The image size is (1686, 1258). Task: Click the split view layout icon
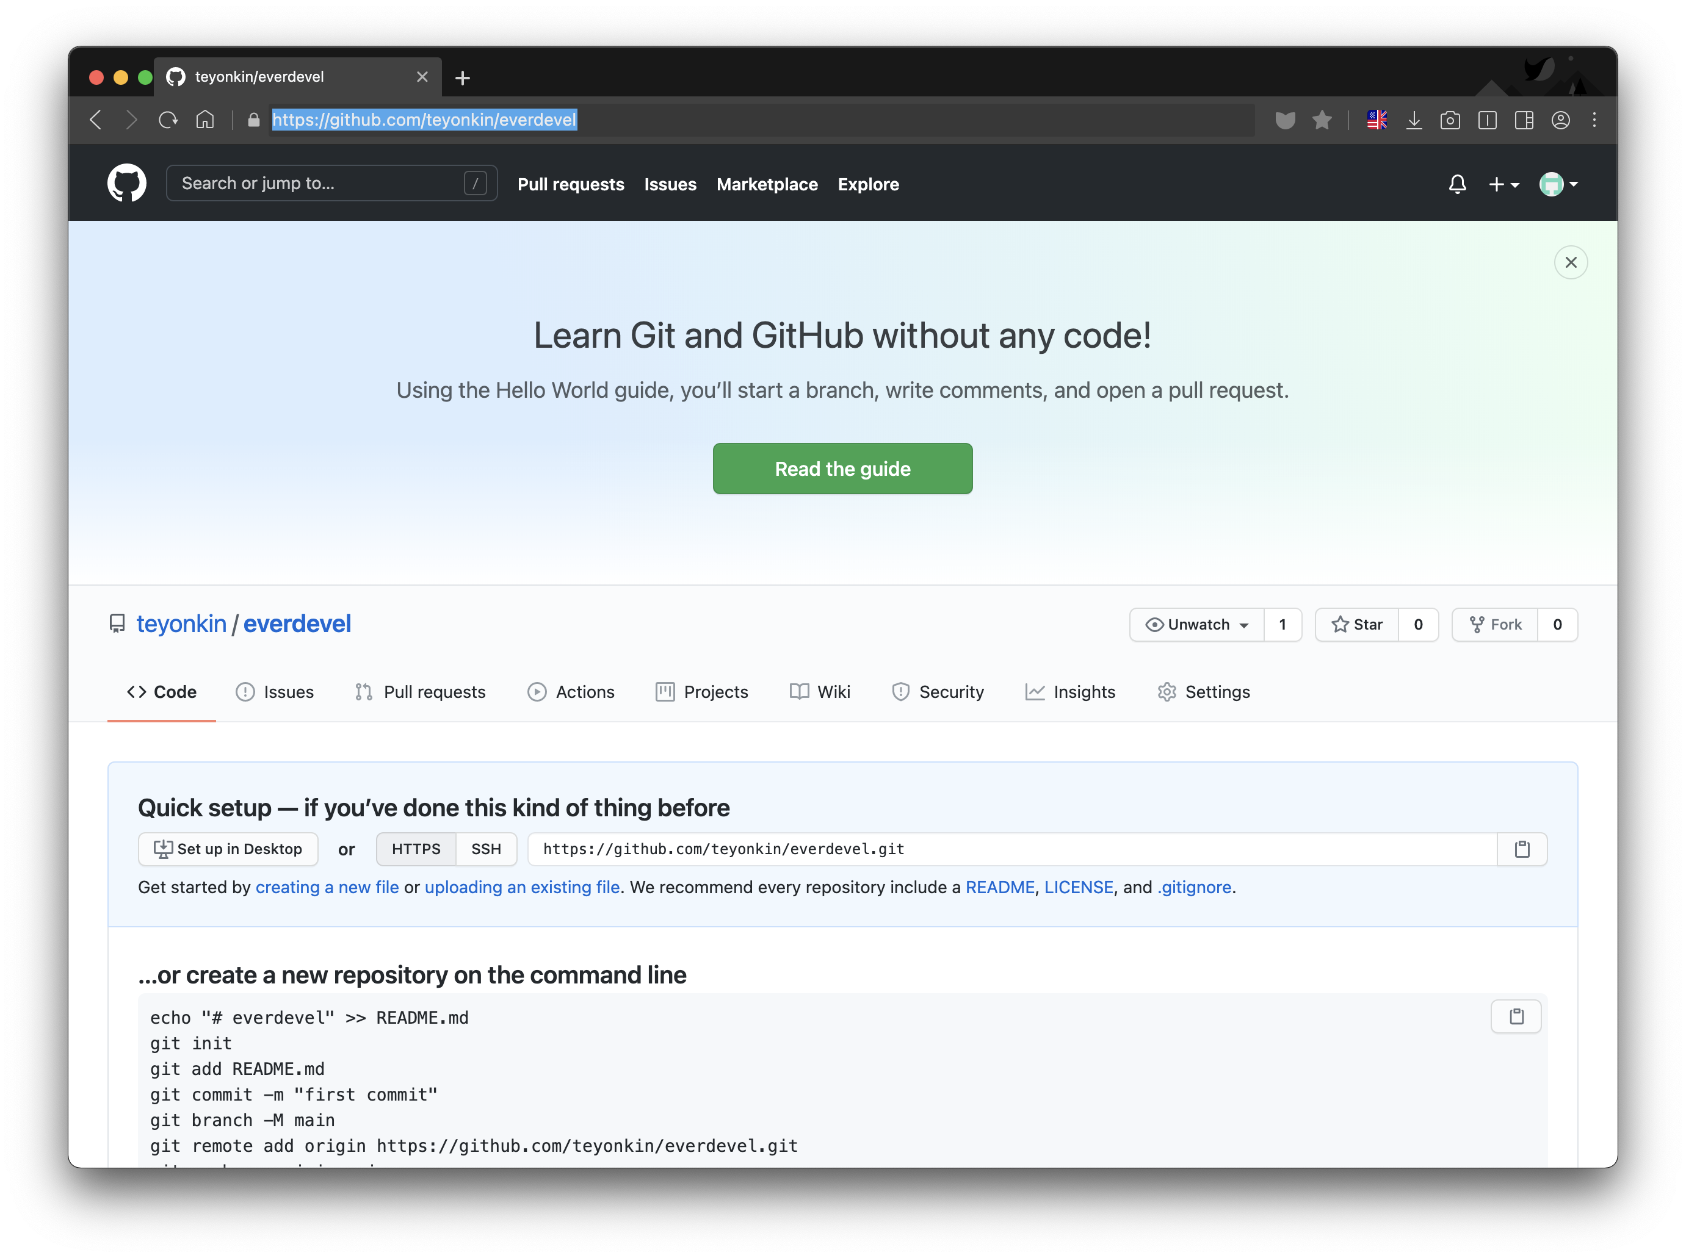[x=1524, y=120]
